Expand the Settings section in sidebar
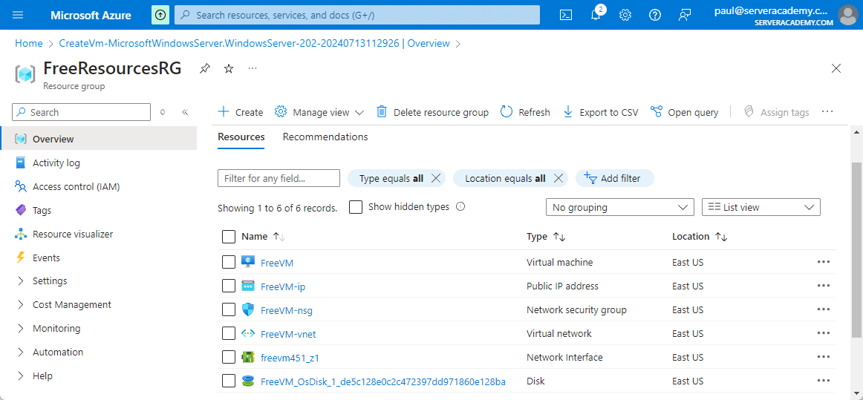This screenshot has width=863, height=400. [x=21, y=281]
